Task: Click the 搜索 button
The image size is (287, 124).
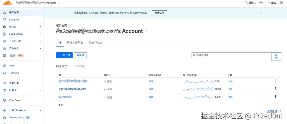Action: point(276,57)
